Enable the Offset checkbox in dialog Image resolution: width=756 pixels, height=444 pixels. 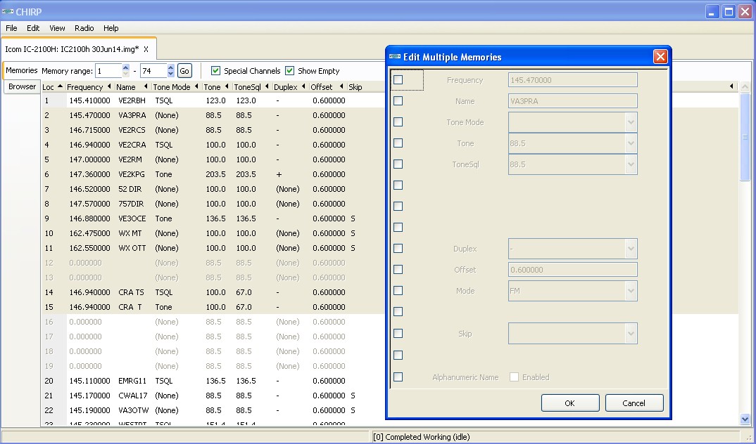click(398, 269)
